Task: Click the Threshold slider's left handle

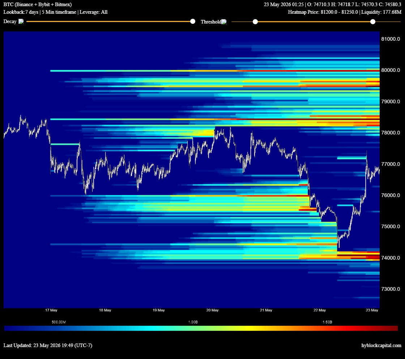Action: pyautogui.click(x=255, y=22)
